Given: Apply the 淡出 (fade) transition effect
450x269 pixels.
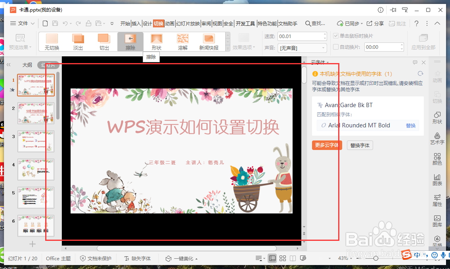Looking at the screenshot, I should 78,41.
